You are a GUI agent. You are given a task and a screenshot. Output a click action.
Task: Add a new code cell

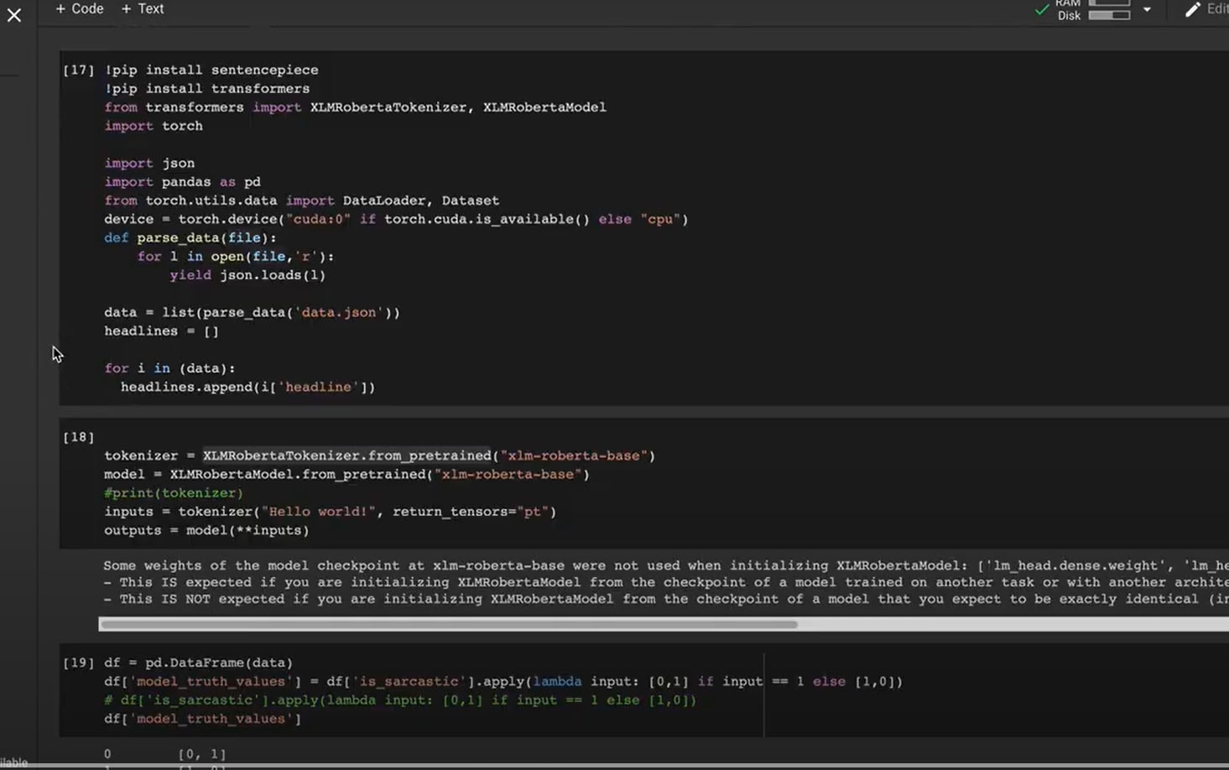(79, 8)
